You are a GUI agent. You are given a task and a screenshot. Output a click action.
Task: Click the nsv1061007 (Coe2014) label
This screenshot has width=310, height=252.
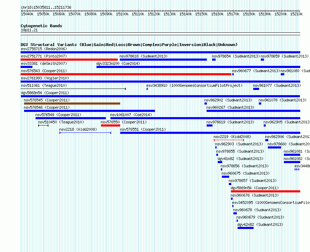point(131,115)
